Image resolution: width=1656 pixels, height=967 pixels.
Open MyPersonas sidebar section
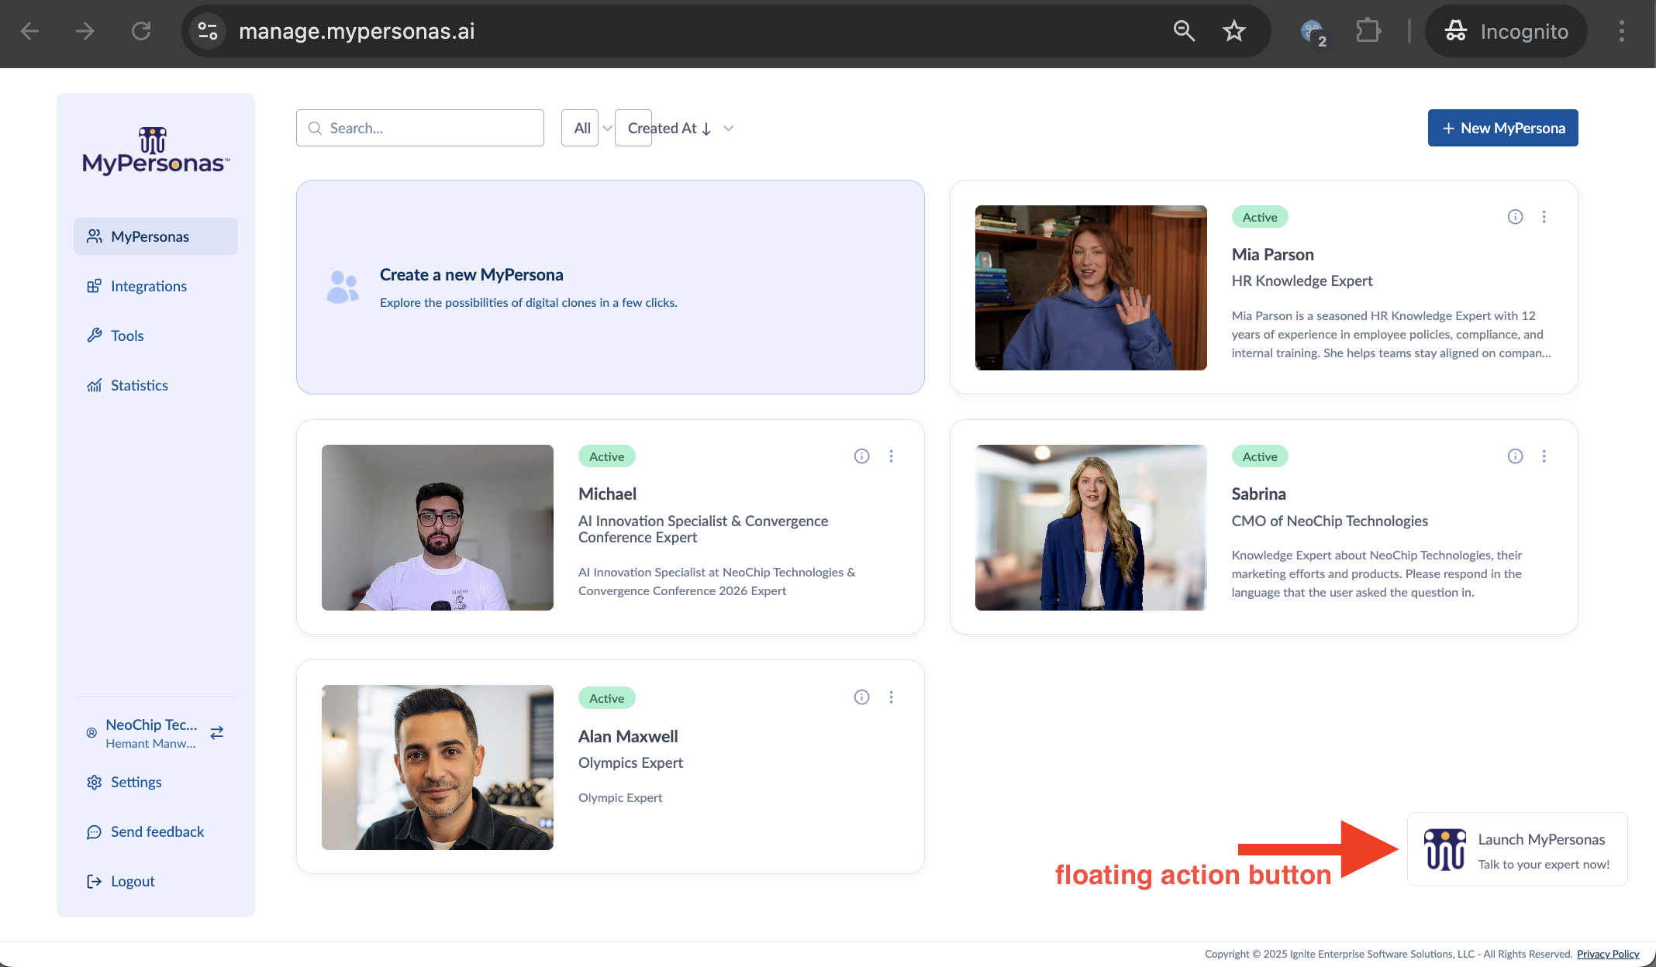point(156,236)
